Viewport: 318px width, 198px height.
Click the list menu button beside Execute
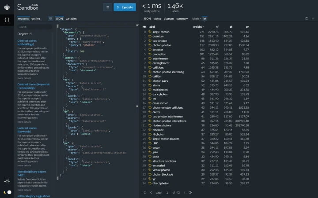[x=107, y=7]
